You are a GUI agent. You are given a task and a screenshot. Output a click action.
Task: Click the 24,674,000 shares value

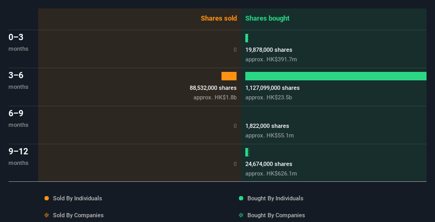pos(269,164)
